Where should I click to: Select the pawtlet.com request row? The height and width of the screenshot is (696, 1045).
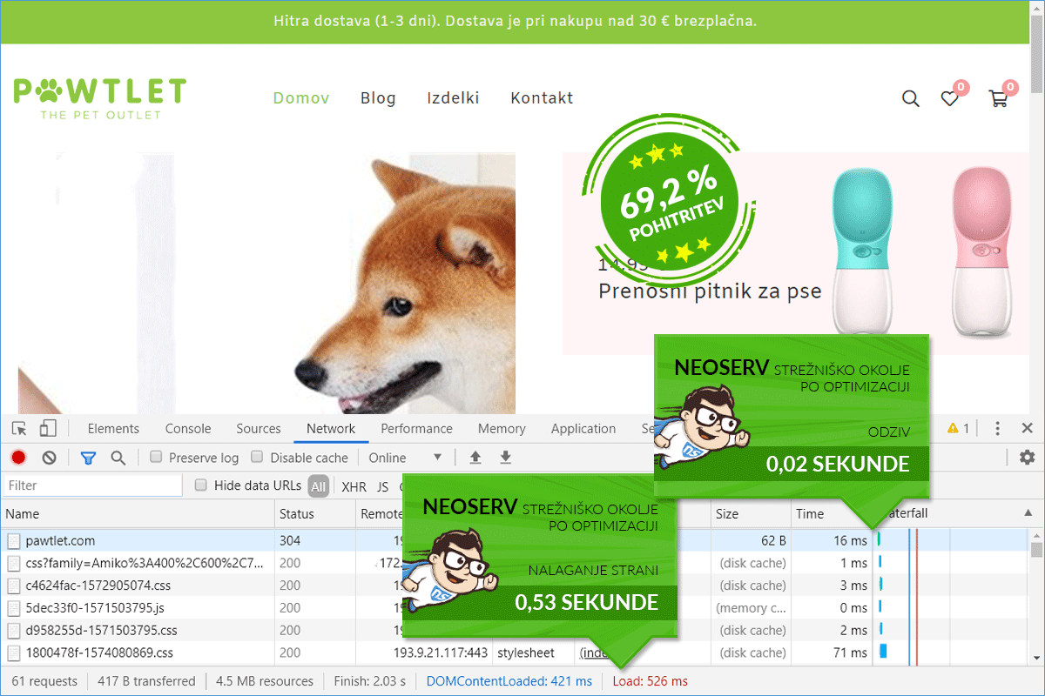61,540
